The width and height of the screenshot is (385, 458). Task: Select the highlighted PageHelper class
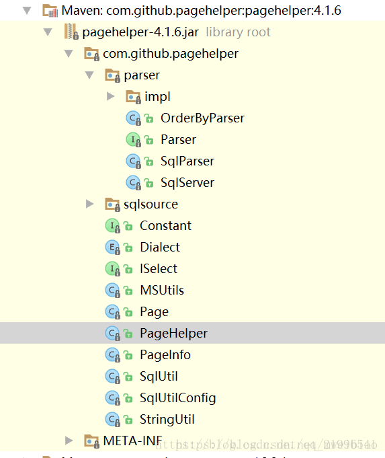174,334
